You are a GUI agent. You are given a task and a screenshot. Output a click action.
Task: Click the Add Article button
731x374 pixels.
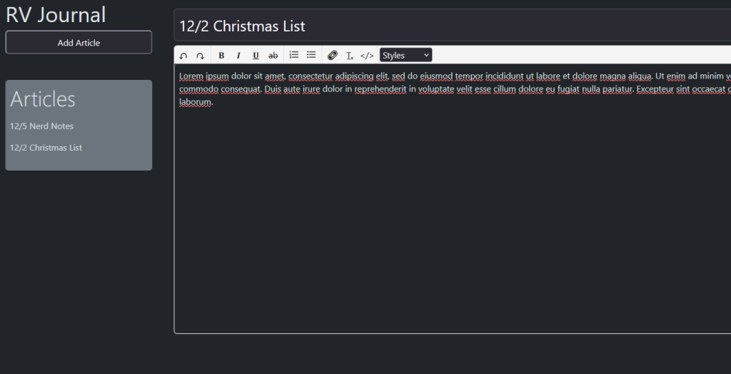point(79,43)
